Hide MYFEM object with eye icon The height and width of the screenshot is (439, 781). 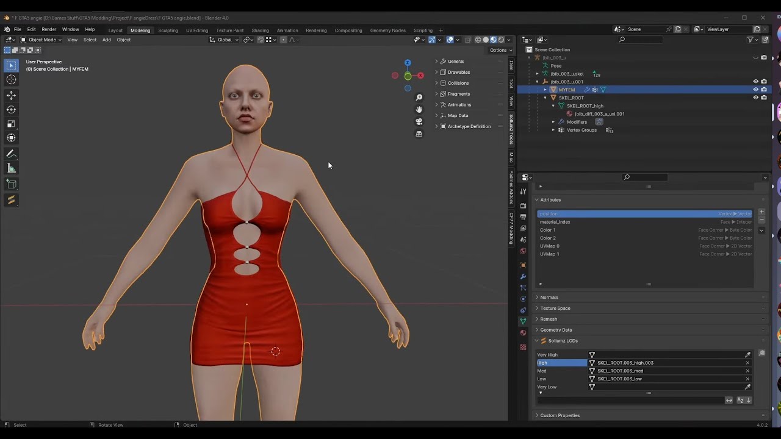(x=755, y=90)
